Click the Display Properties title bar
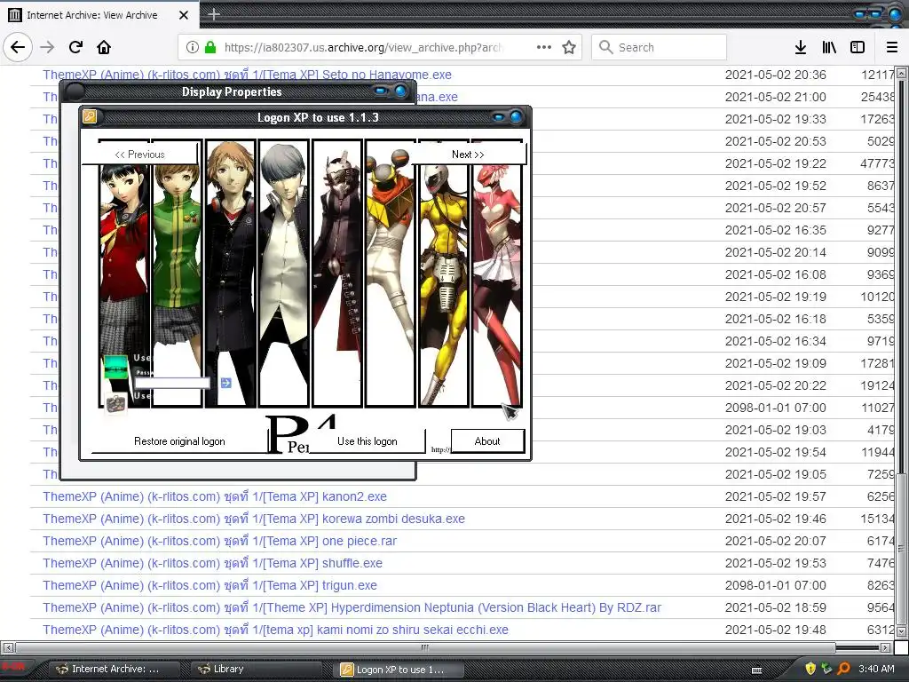This screenshot has height=682, width=909. 232,91
